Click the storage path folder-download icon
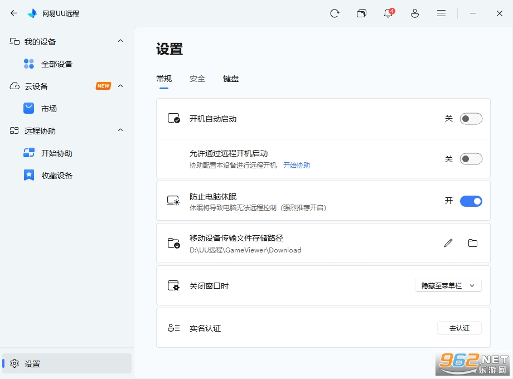Screen dimensions: 513x379 [174, 243]
